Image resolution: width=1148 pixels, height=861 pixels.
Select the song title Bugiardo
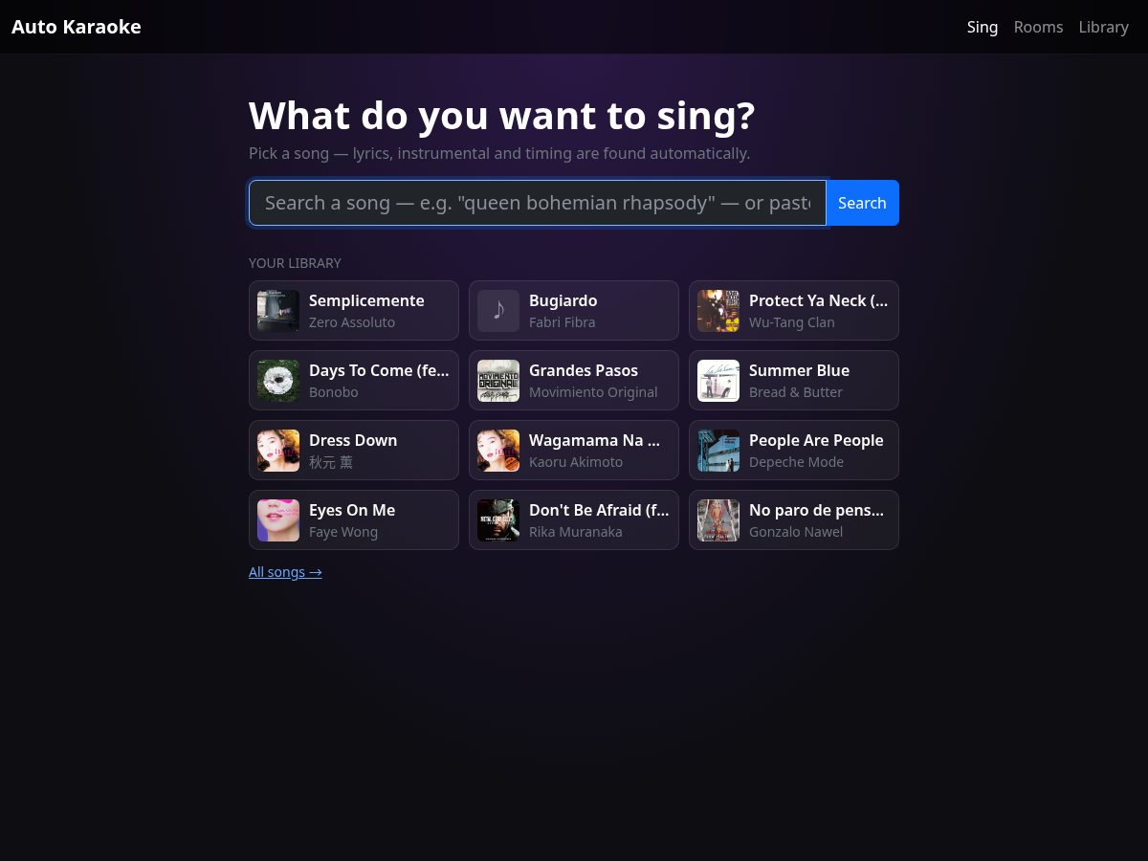[563, 300]
